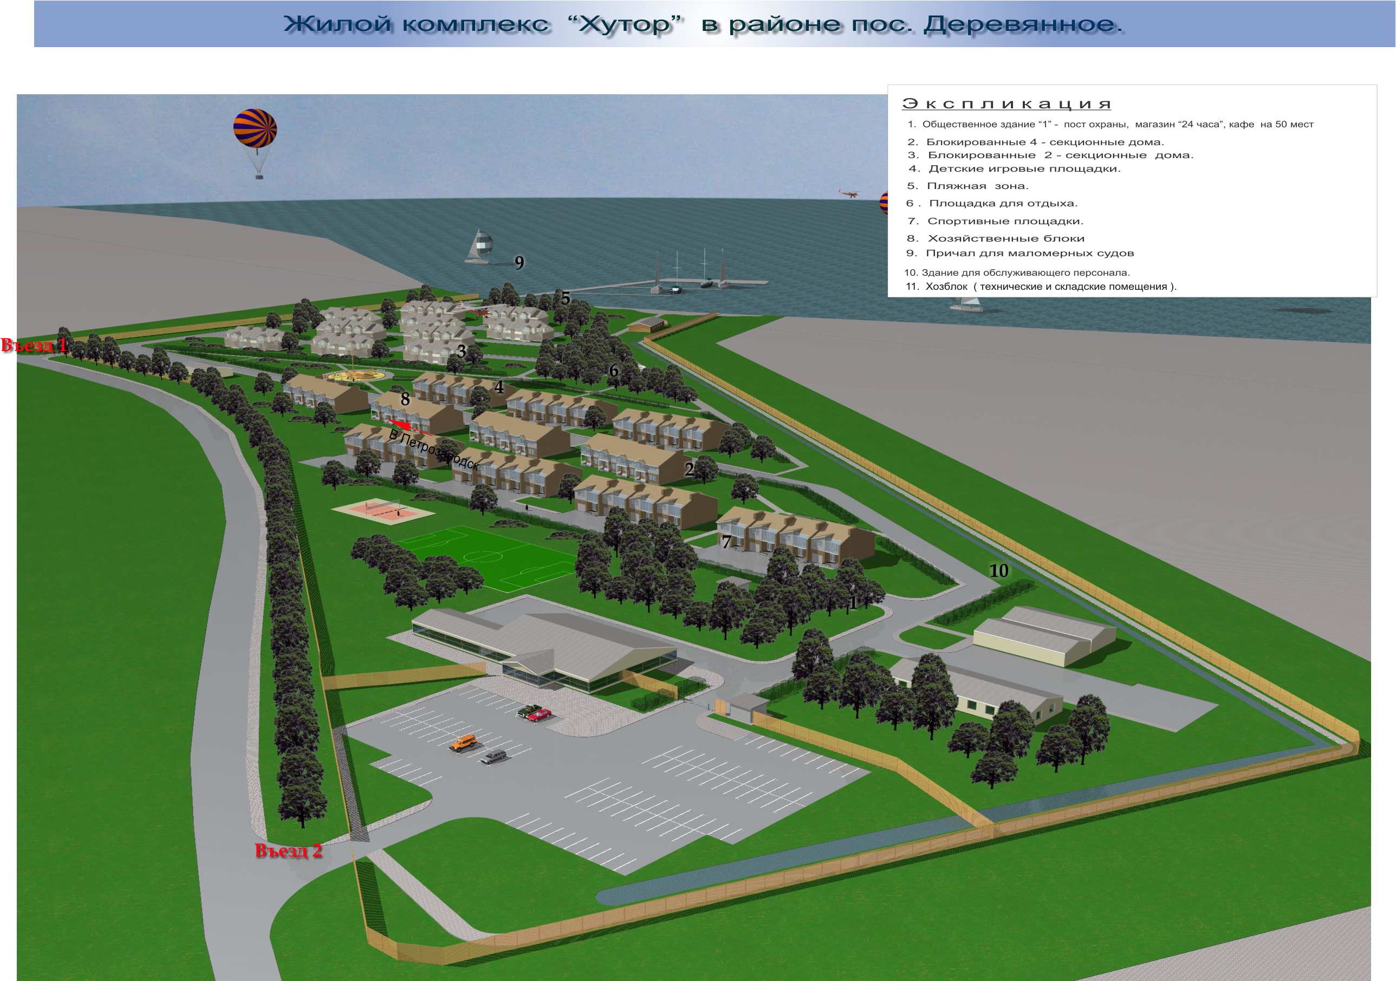This screenshot has height=981, width=1396.
Task: Click map number '7' near the lower row house
Action: 726,542
